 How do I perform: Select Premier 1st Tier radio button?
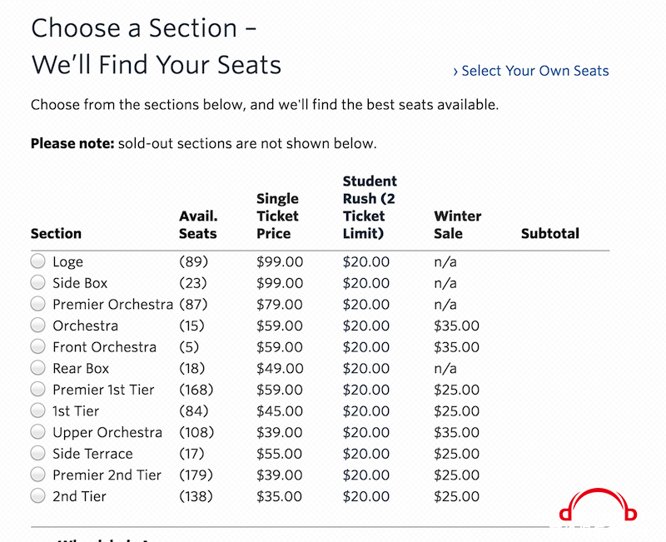(x=37, y=389)
